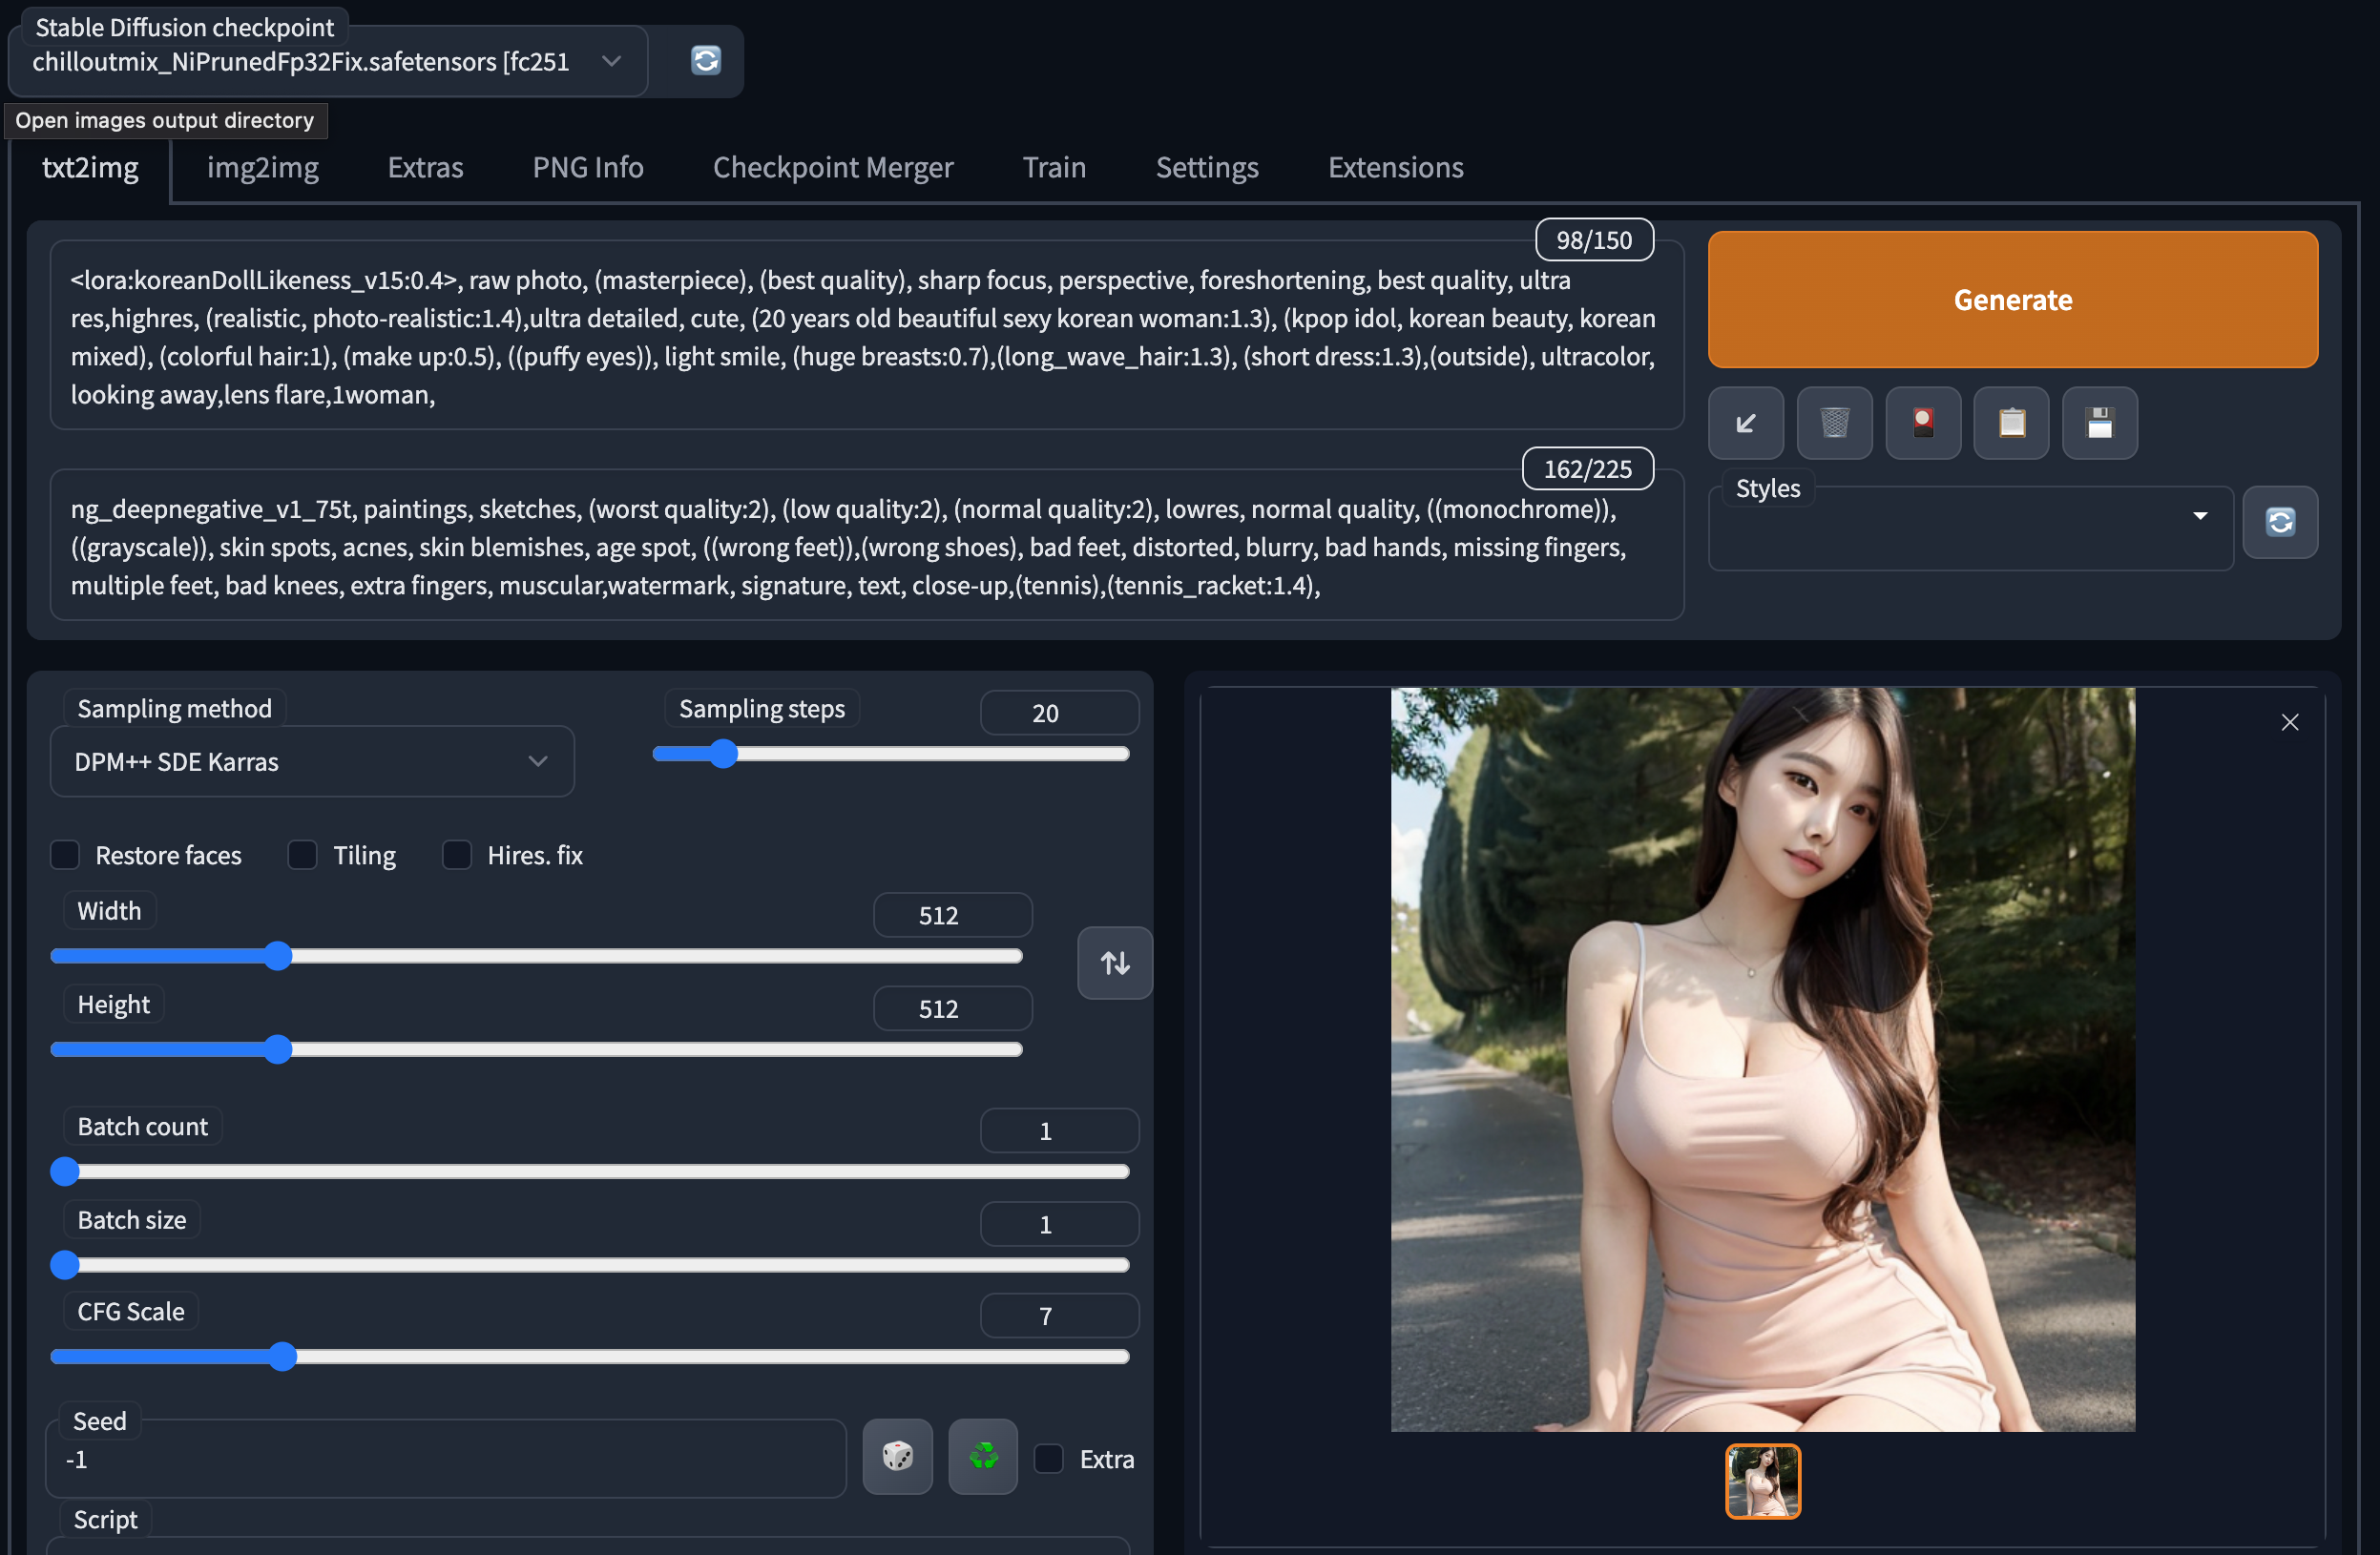2380x1555 pixels.
Task: Click the green recycle icon to reuse seed
Action: tap(983, 1456)
